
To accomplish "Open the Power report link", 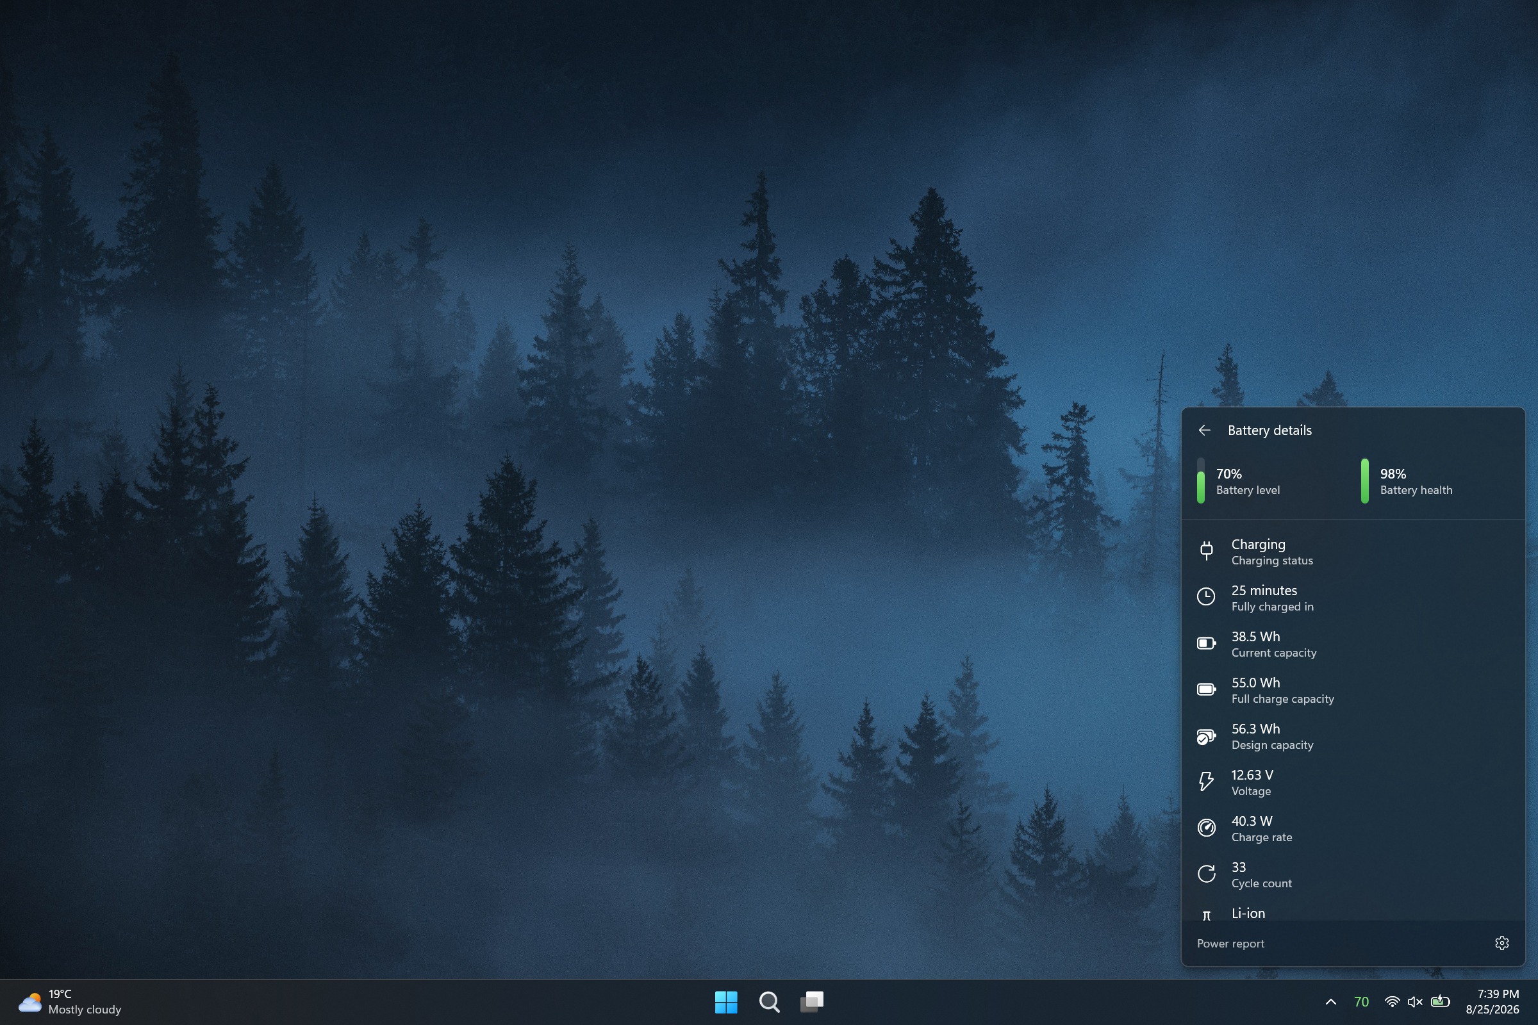I will 1230,943.
